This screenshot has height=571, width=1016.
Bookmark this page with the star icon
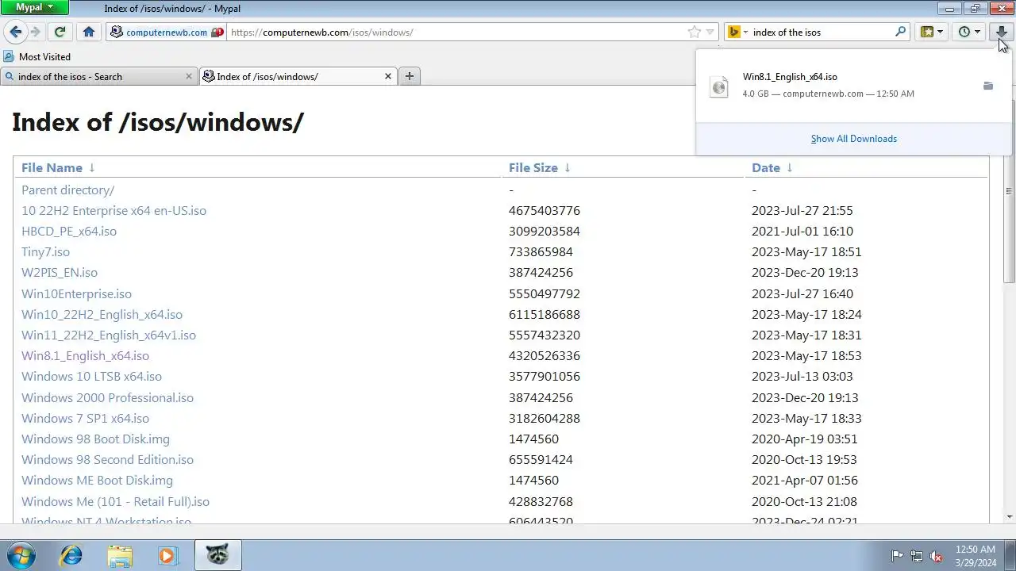tap(695, 33)
